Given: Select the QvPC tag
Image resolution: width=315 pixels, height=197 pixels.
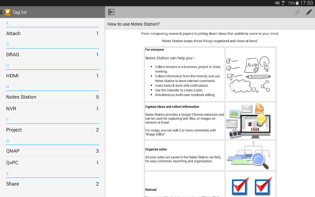Looking at the screenshot, I should click(52, 163).
